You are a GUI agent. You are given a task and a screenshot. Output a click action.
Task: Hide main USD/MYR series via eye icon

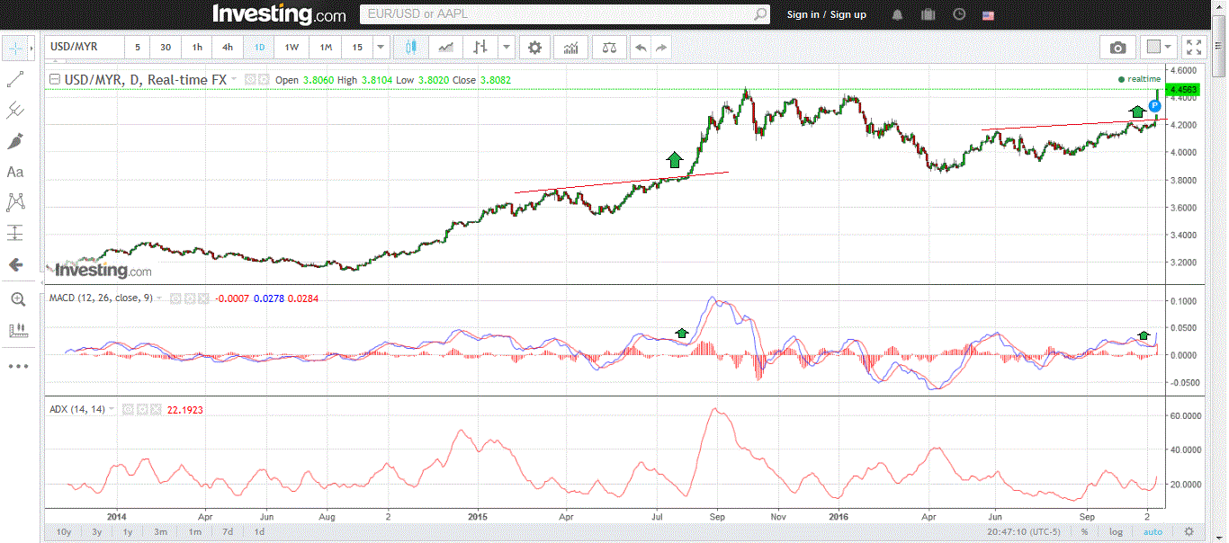click(x=250, y=79)
